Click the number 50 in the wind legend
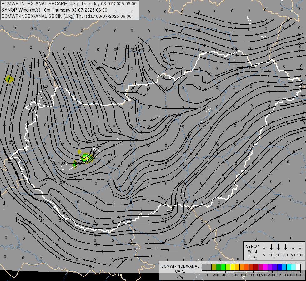Image resolution: width=306 pixels, height=281 pixels. (293, 255)
